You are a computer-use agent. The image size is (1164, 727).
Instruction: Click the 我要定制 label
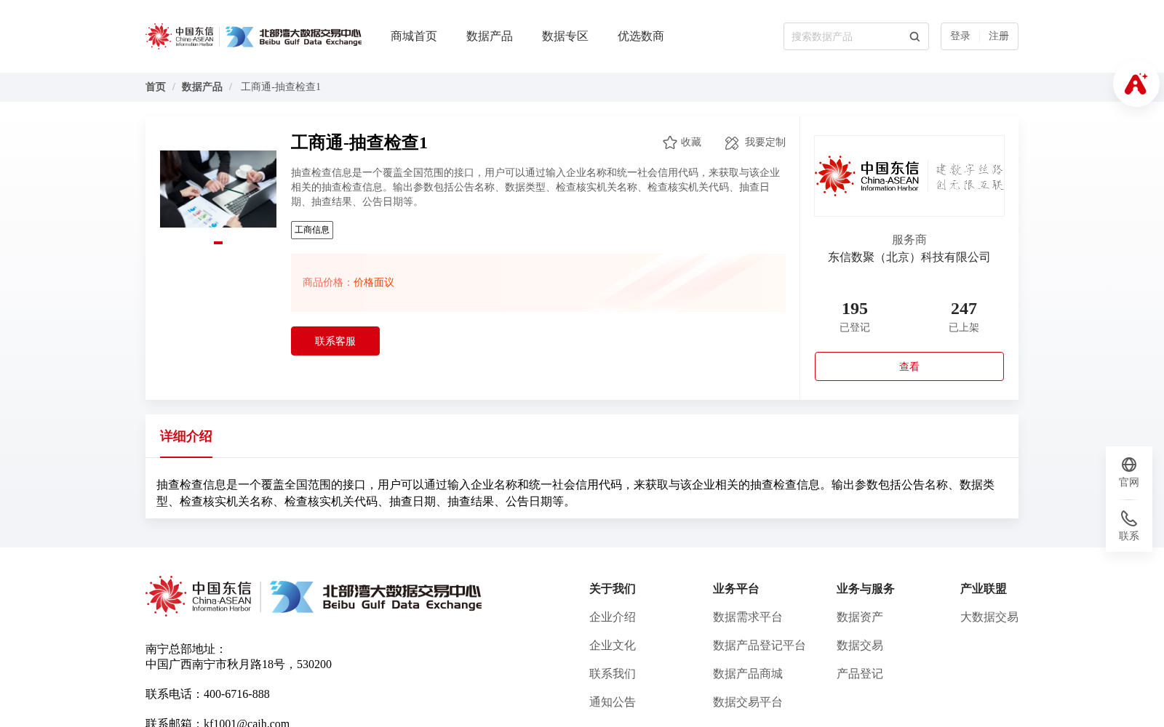(765, 142)
